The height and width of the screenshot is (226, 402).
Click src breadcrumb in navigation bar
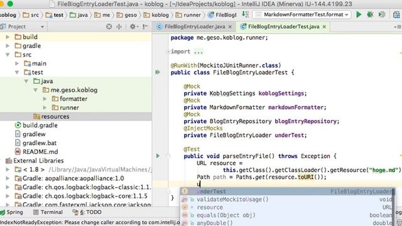(x=31, y=15)
